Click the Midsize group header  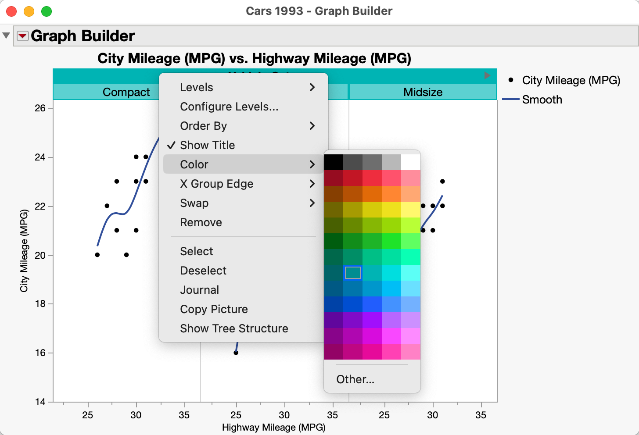[422, 92]
